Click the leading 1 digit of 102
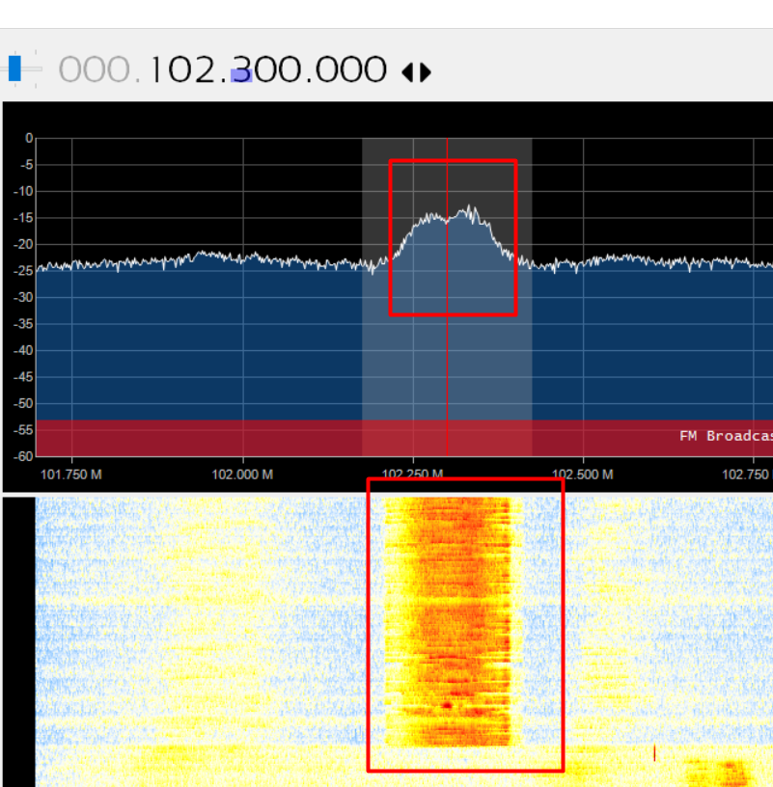This screenshot has height=787, width=773. click(x=156, y=68)
